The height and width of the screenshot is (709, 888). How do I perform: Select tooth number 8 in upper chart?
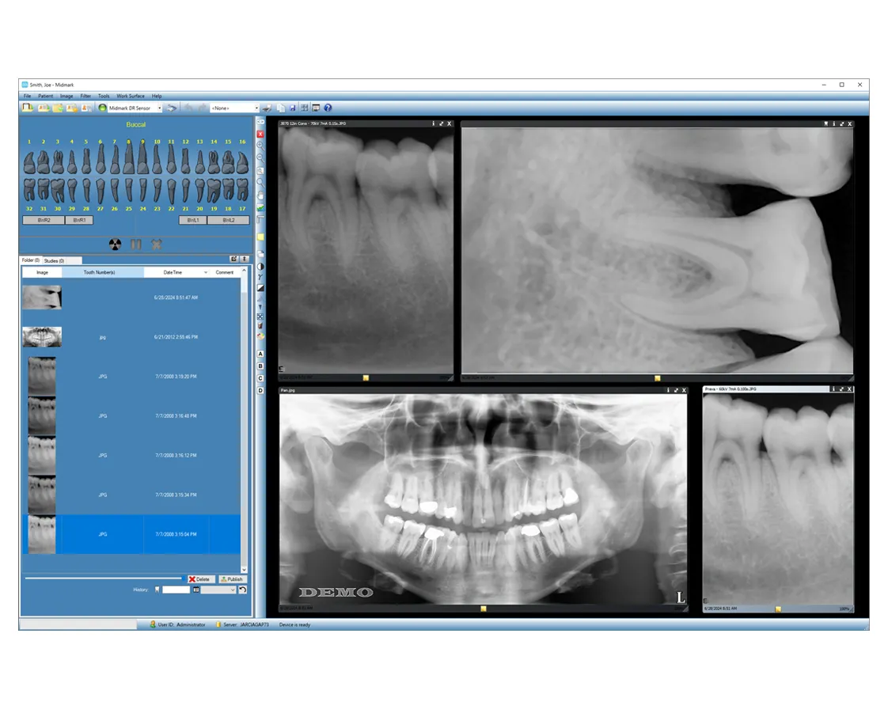click(128, 157)
